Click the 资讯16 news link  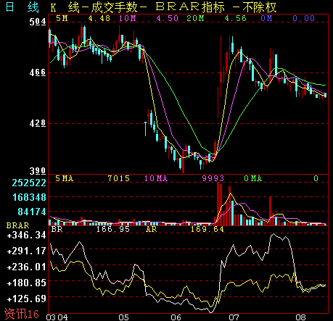(22, 314)
